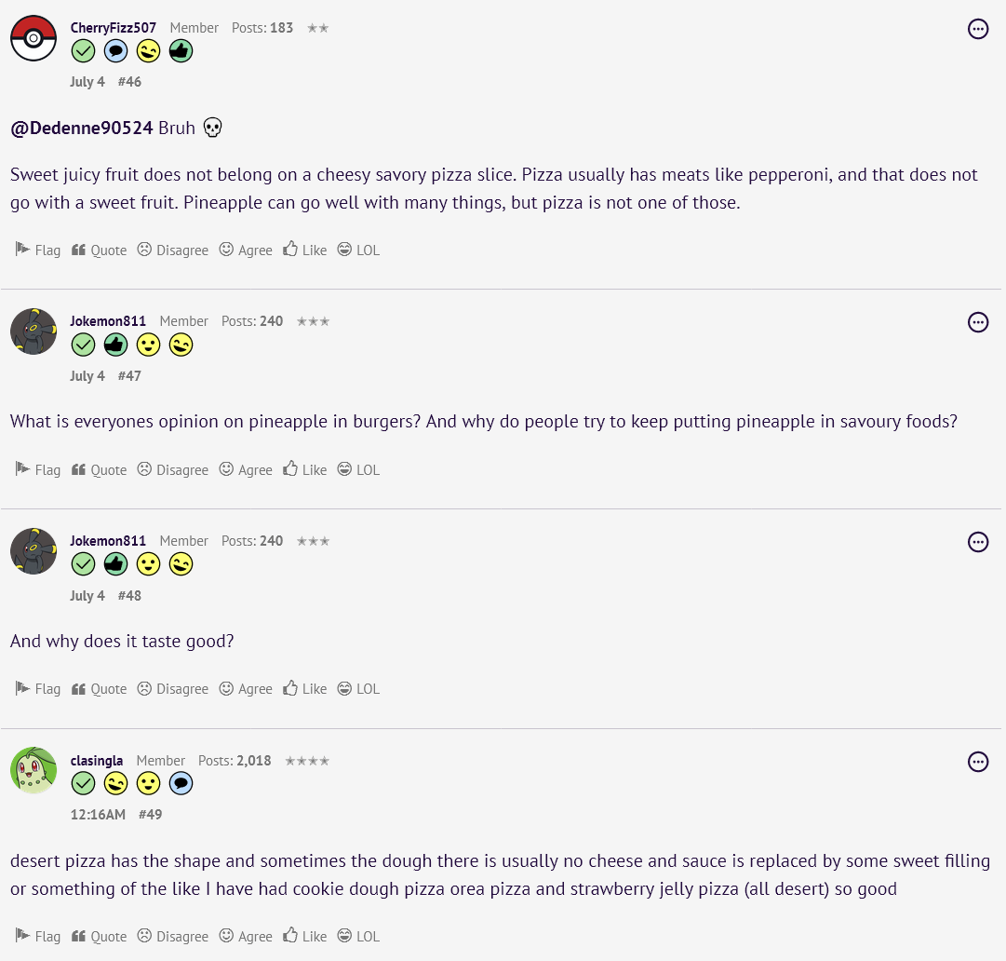1006x961 pixels.
Task: Click CherryFizz507's Pokeball avatar
Action: coord(34,39)
